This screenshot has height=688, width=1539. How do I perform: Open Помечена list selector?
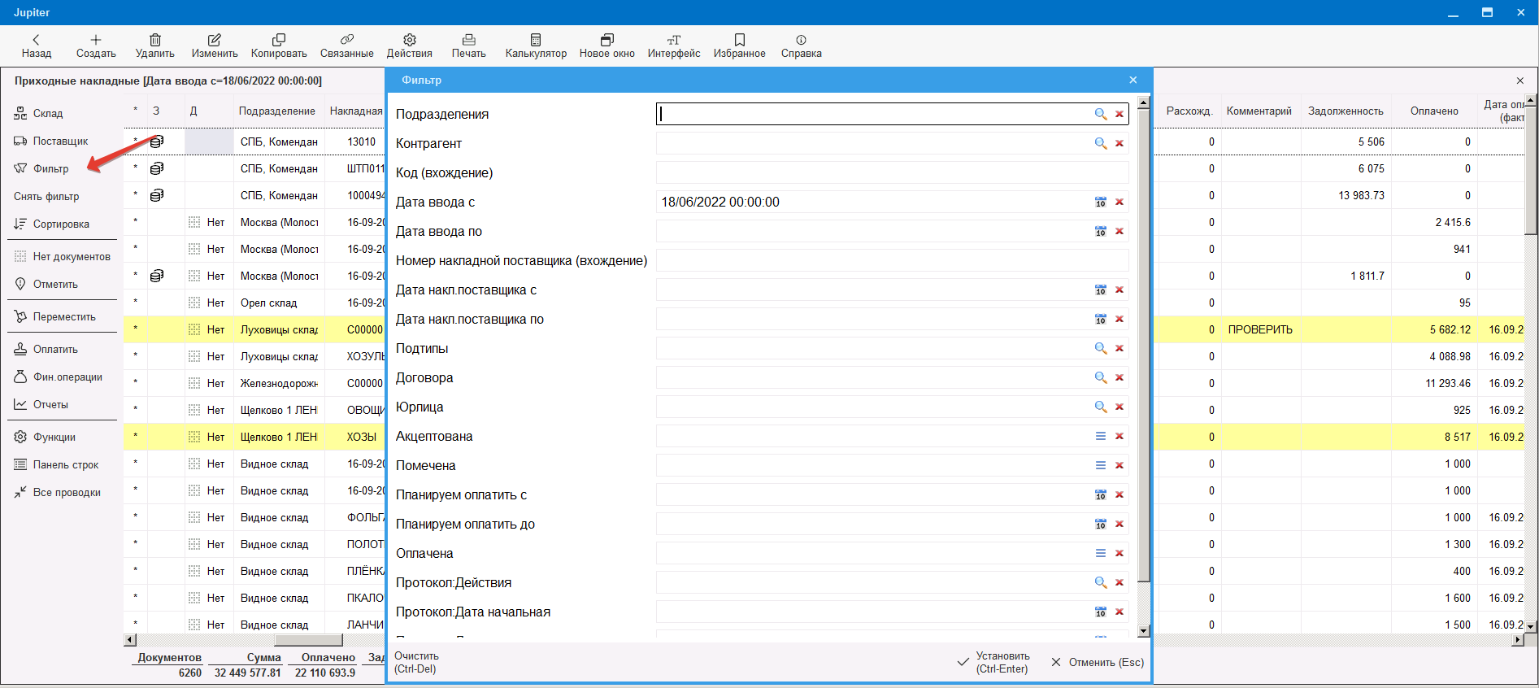[1101, 465]
